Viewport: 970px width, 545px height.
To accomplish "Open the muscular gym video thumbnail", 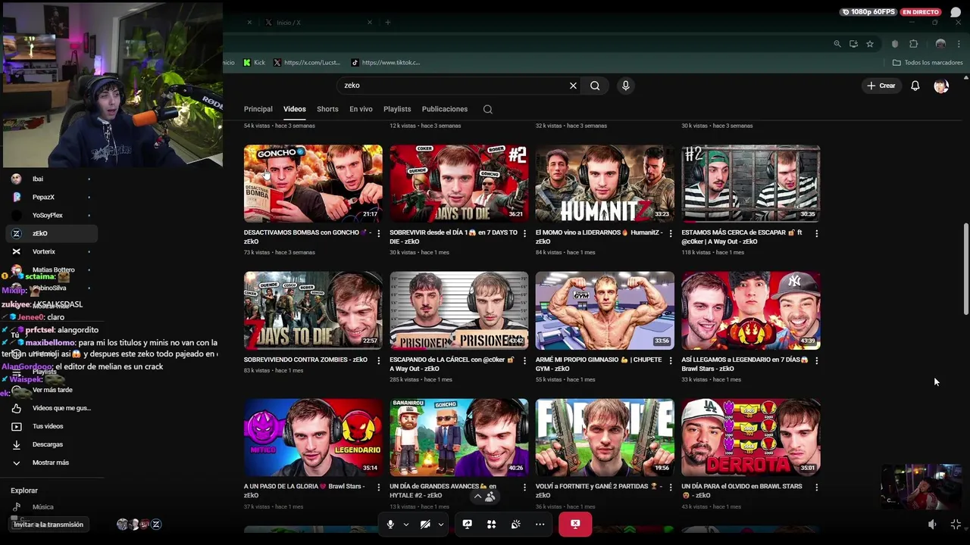I will (605, 310).
